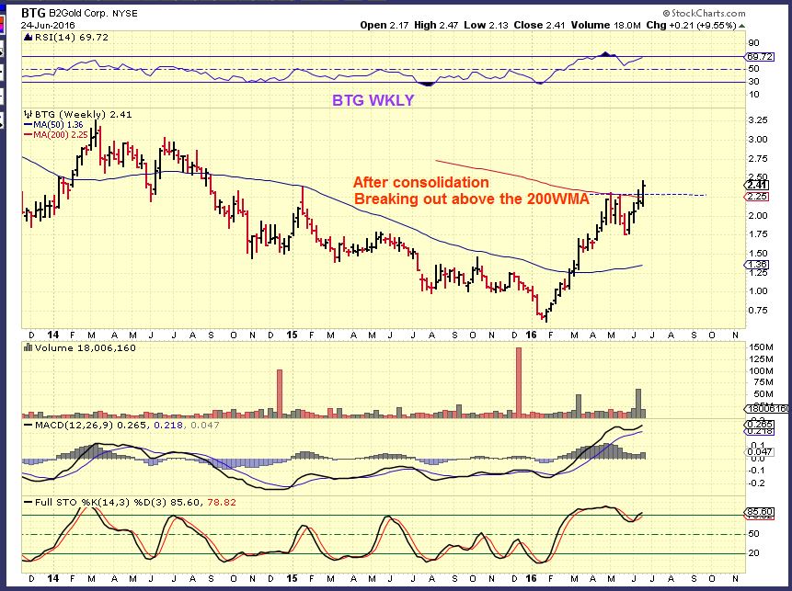Image resolution: width=792 pixels, height=591 pixels.
Task: Click the 100M volume axis label
Action: click(x=761, y=371)
